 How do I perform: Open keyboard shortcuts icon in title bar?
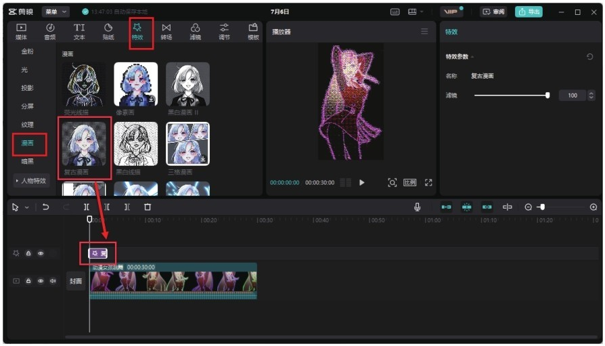click(395, 12)
